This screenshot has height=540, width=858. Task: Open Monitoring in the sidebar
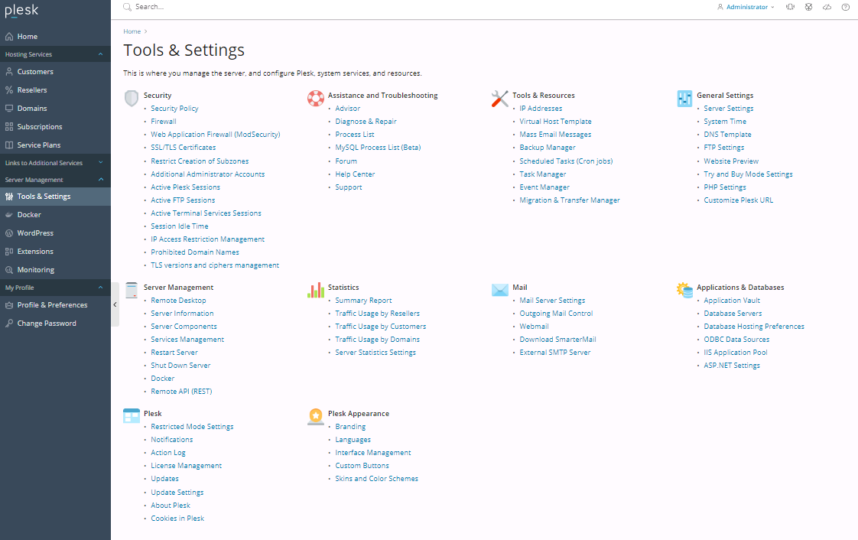(x=55, y=270)
